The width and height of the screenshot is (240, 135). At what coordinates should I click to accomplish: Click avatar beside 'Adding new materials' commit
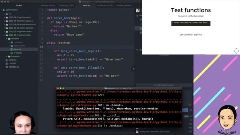coord(137,132)
